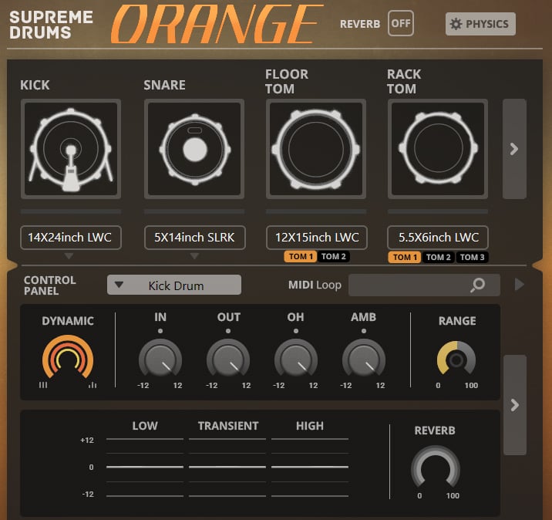Select TOM 2 tab under Rack Tom
552x520 pixels.
(x=438, y=257)
